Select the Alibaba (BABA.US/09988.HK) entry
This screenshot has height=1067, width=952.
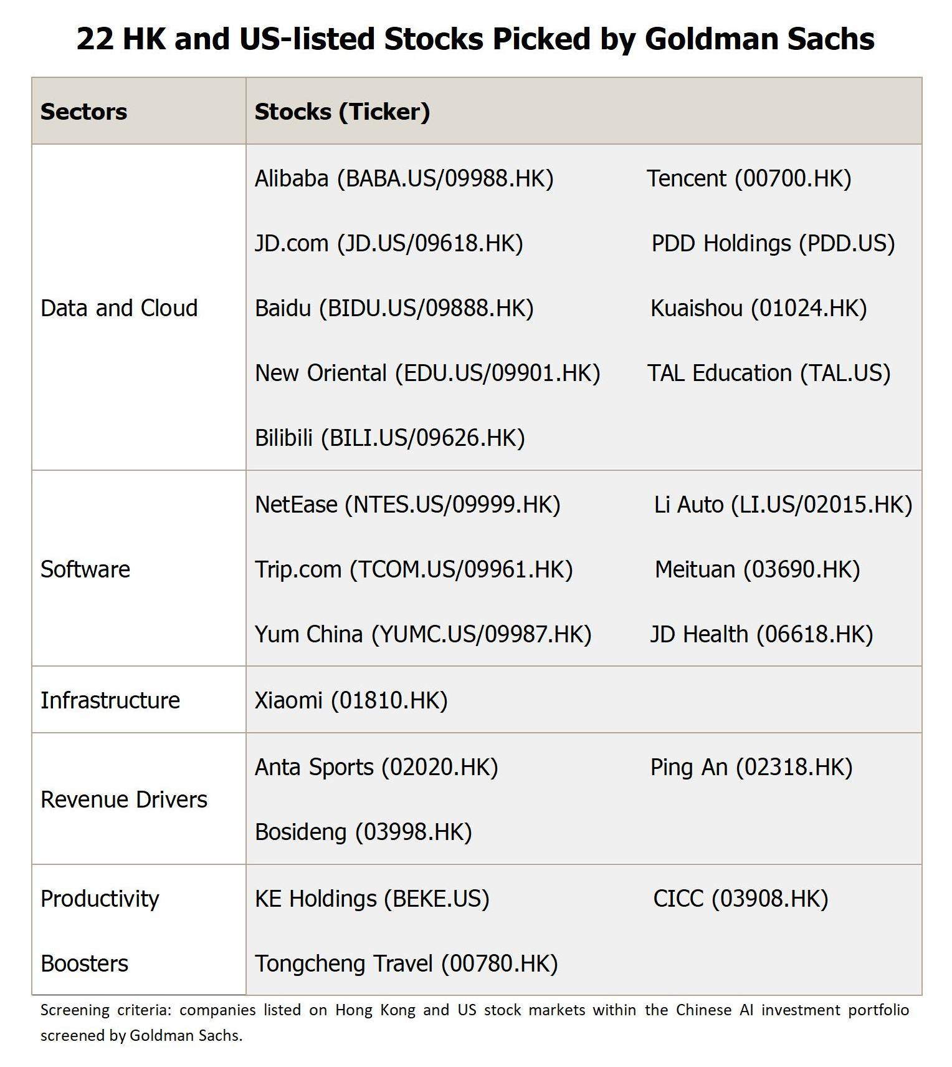(x=404, y=179)
